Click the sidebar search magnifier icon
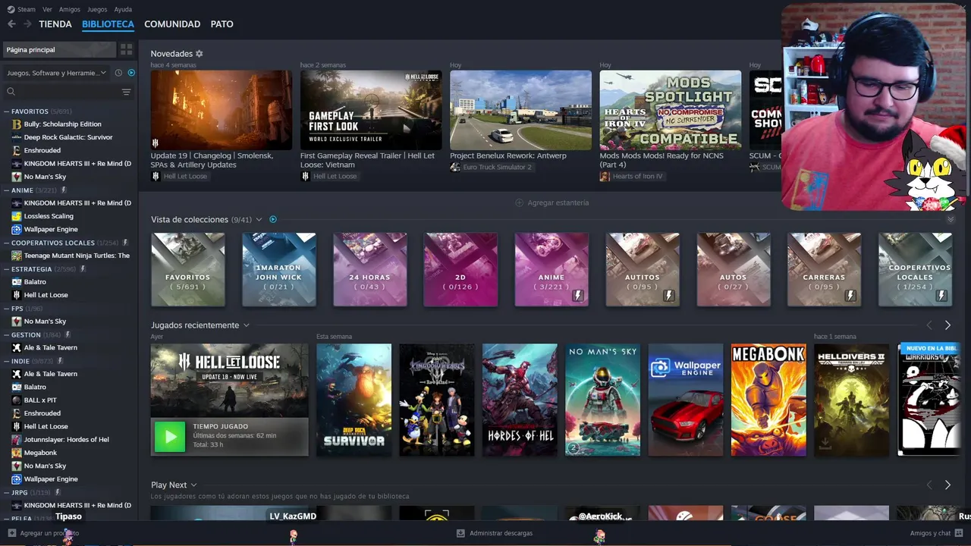Viewport: 971px width, 546px height. (11, 92)
